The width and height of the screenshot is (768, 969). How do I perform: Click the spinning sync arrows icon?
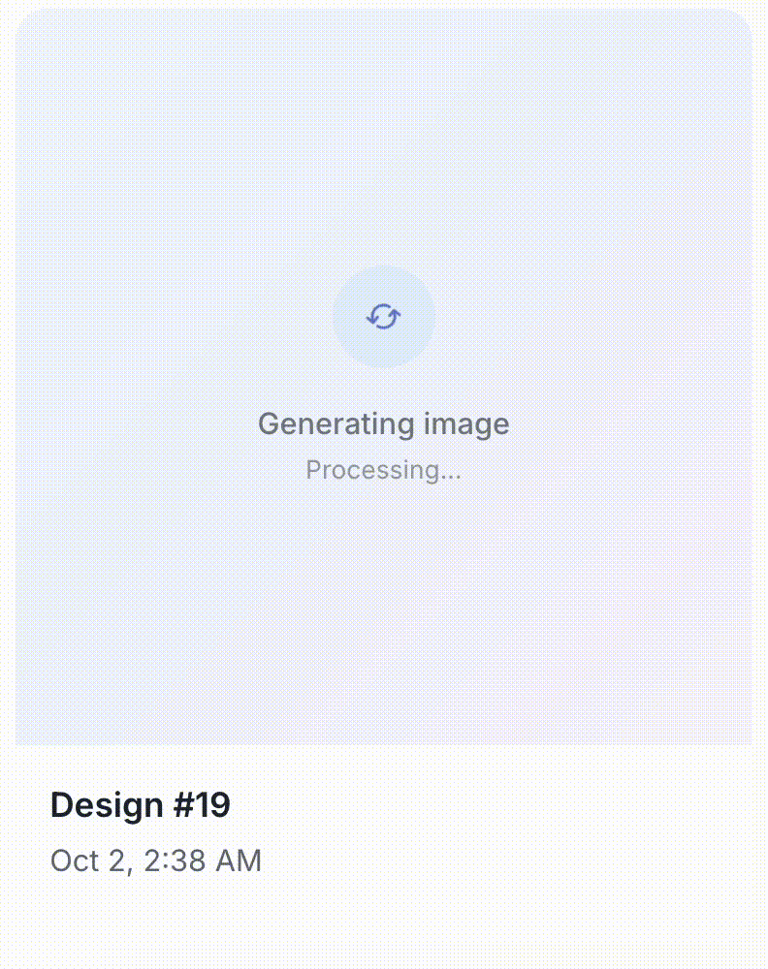(x=384, y=317)
